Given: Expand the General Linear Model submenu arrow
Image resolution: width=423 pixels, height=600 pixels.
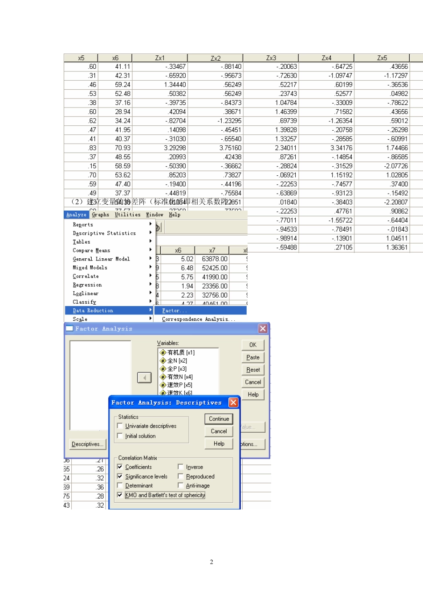Looking at the screenshot, I should pyautogui.click(x=150, y=259).
